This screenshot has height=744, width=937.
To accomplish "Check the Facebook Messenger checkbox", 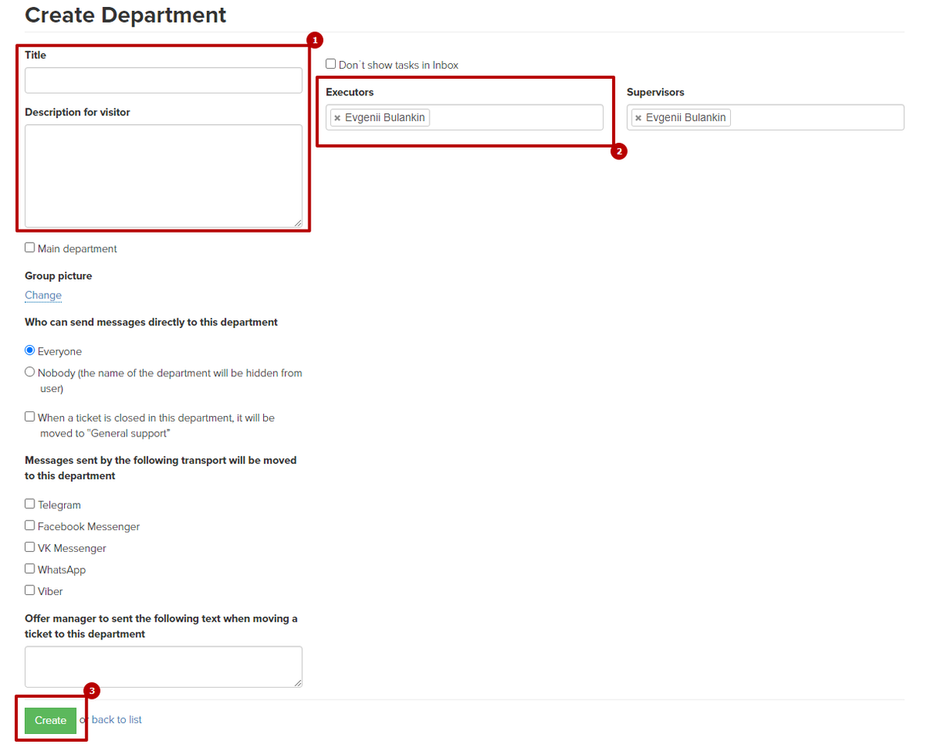I will (x=30, y=526).
